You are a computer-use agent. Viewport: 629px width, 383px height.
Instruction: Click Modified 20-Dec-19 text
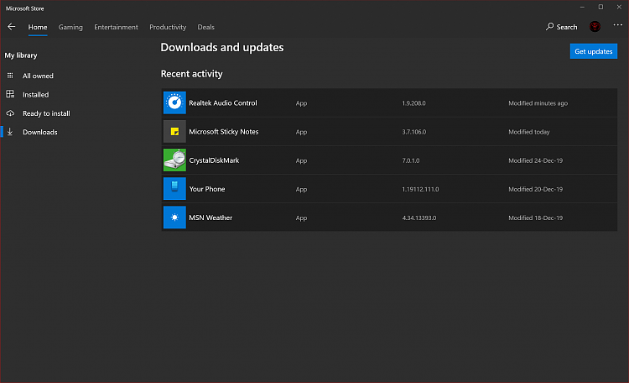point(536,189)
